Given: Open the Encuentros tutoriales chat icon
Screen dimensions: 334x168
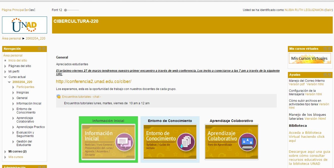Looking at the screenshot, I should click(59, 96).
